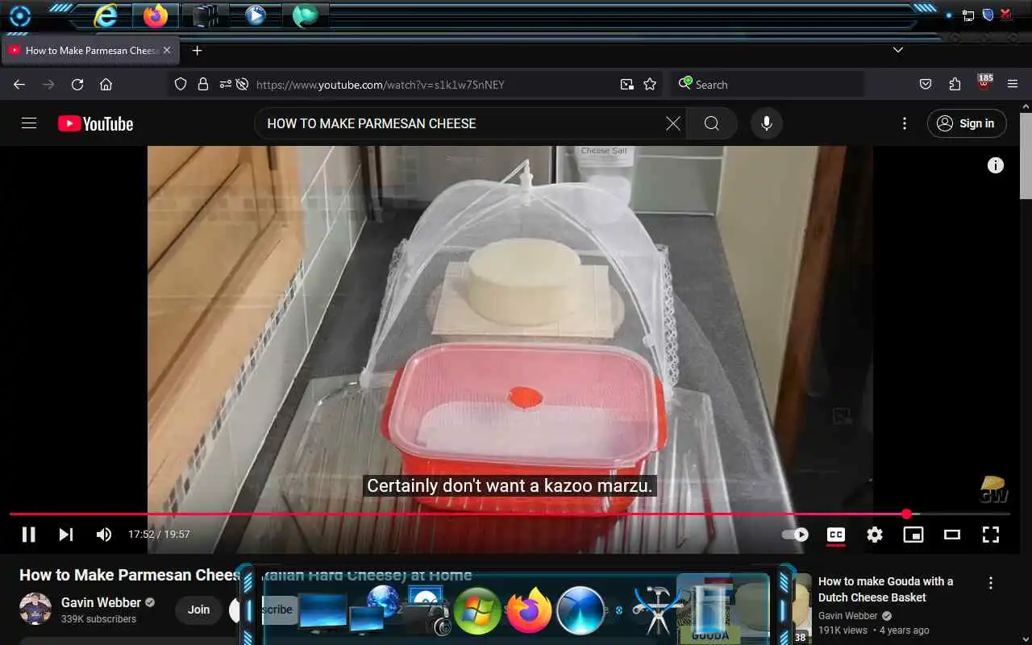Reload the current page
Viewport: 1032px width, 645px height.
click(77, 85)
